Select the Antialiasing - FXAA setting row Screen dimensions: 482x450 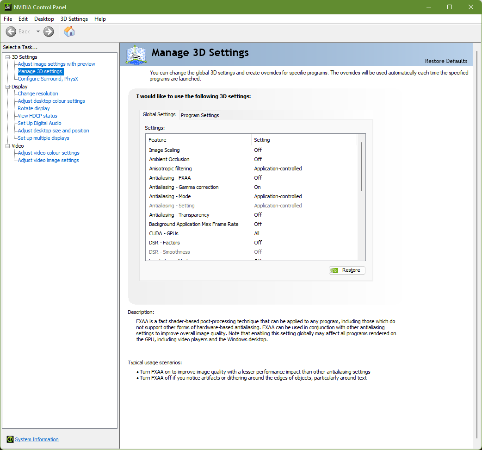[252, 178]
